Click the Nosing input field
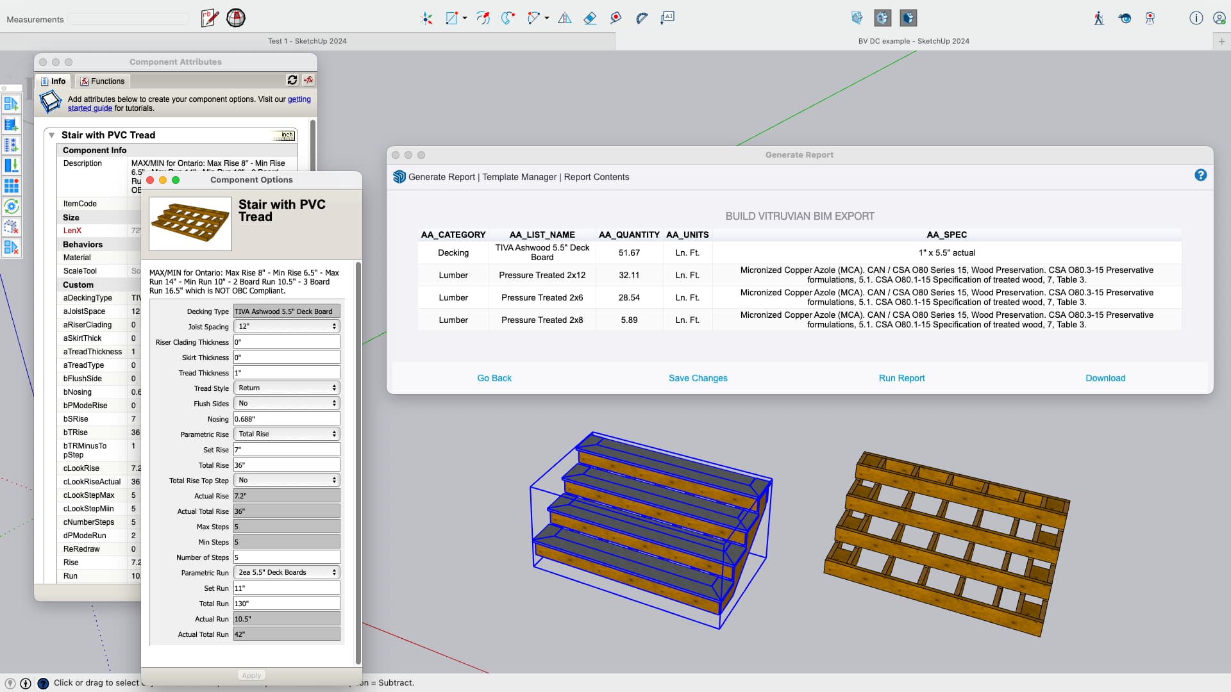Screen dimensions: 1231x692 (x=287, y=418)
